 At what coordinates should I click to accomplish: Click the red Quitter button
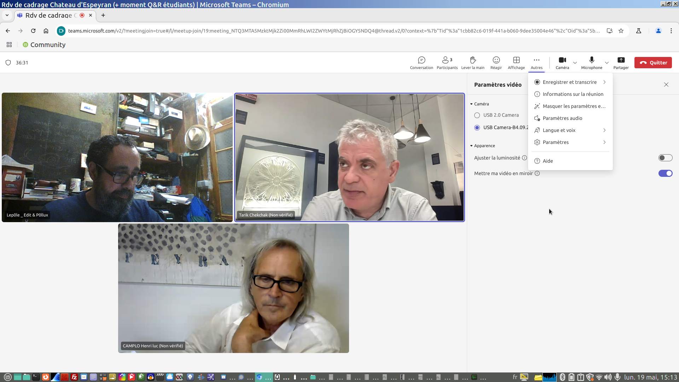pyautogui.click(x=653, y=63)
